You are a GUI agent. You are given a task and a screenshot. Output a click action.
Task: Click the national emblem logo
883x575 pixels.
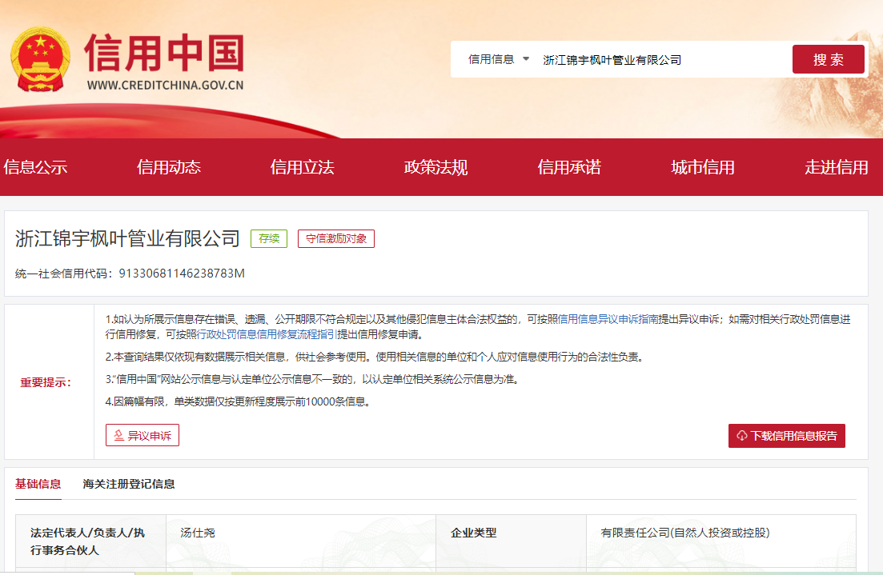[x=41, y=60]
